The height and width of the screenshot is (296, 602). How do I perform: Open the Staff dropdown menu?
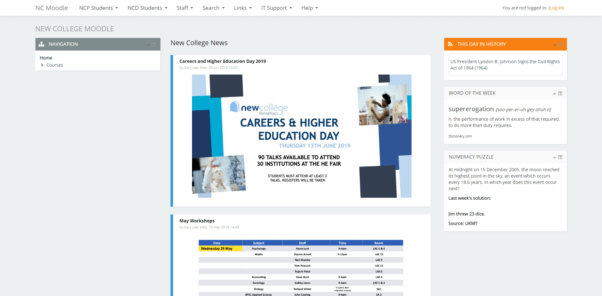click(x=185, y=8)
